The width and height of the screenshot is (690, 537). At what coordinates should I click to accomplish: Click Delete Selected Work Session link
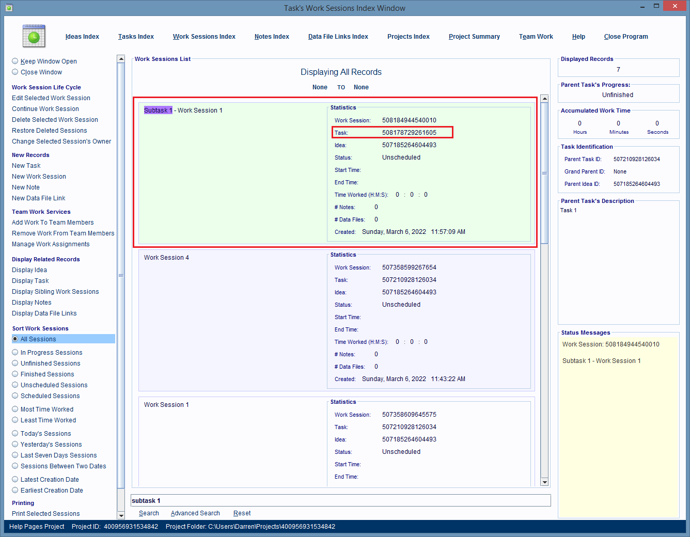[55, 120]
